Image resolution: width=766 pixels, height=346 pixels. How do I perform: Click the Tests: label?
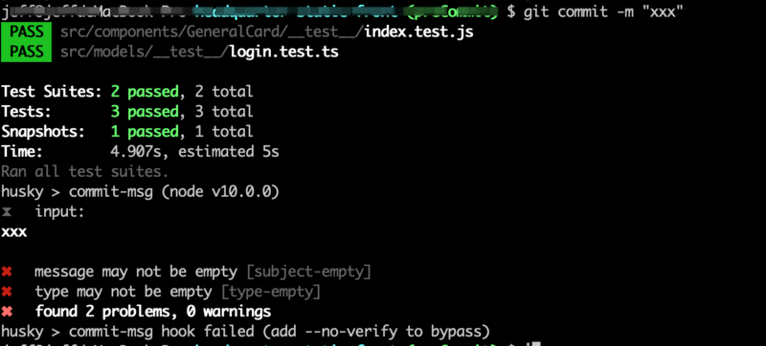click(26, 112)
